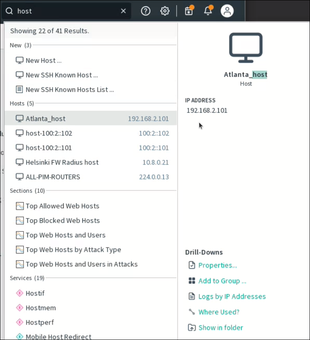This screenshot has width=310, height=340.
Task: Open the settings gear icon
Action: pyautogui.click(x=165, y=11)
